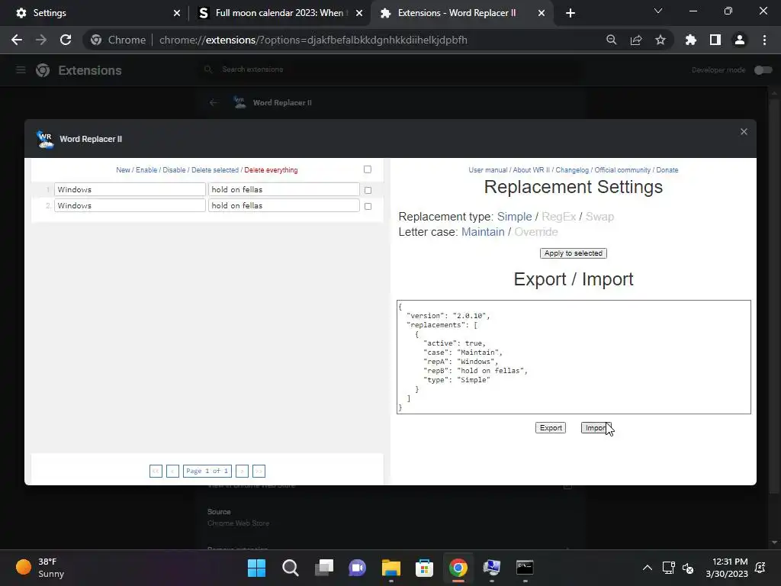Image resolution: width=781 pixels, height=586 pixels.
Task: Open the notification bell in the system tray
Action: [x=760, y=568]
